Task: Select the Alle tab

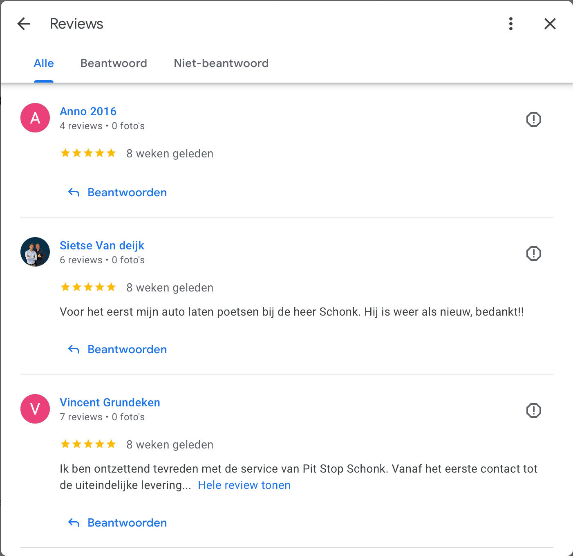Action: coord(44,63)
